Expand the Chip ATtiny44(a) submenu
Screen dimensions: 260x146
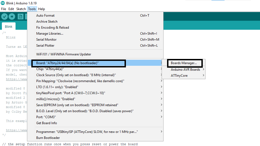click(95, 69)
